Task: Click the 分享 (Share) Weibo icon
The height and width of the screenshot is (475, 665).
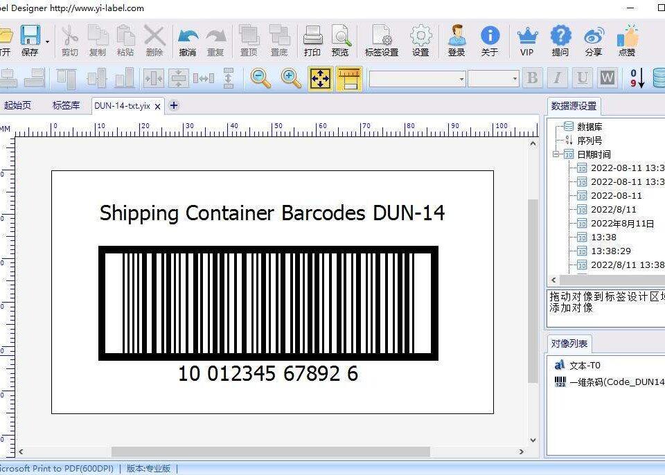Action: tap(594, 37)
